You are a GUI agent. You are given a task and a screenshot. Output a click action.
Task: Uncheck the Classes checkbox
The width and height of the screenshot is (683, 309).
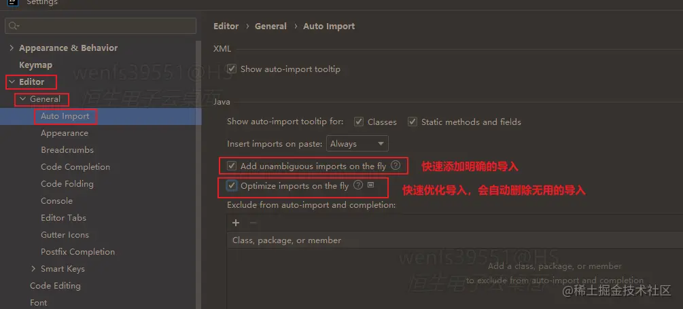(x=359, y=122)
